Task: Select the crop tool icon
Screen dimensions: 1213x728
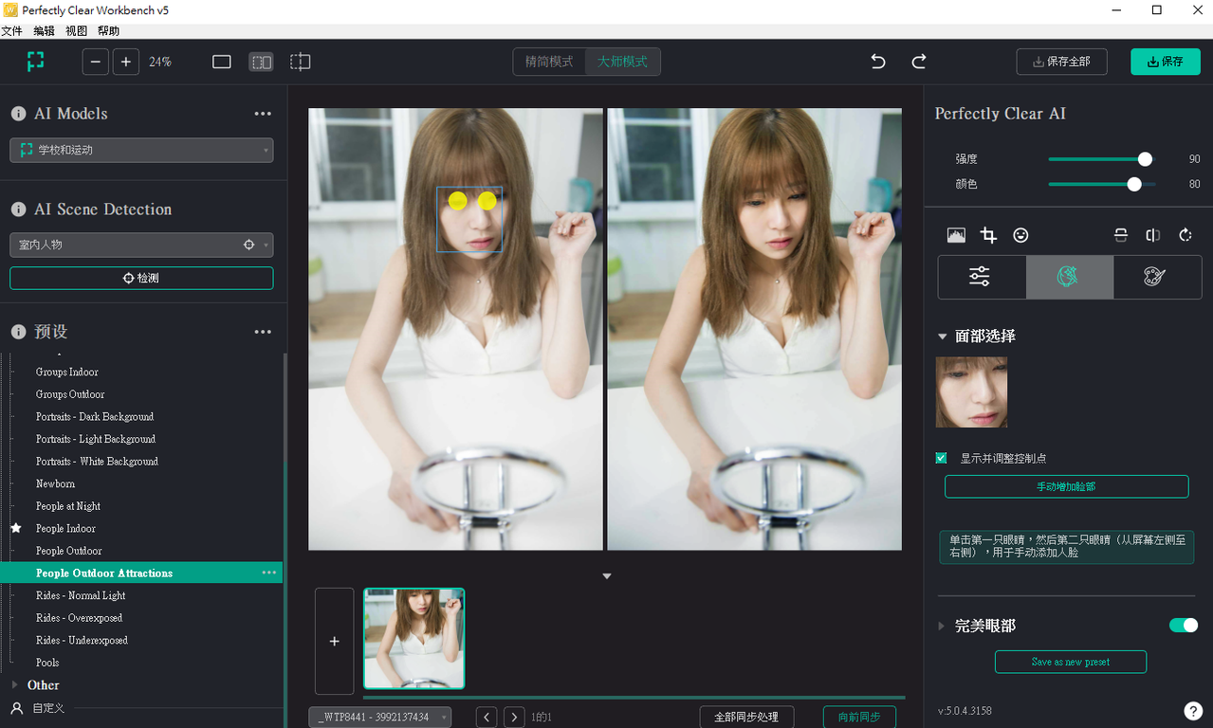Action: click(x=988, y=235)
